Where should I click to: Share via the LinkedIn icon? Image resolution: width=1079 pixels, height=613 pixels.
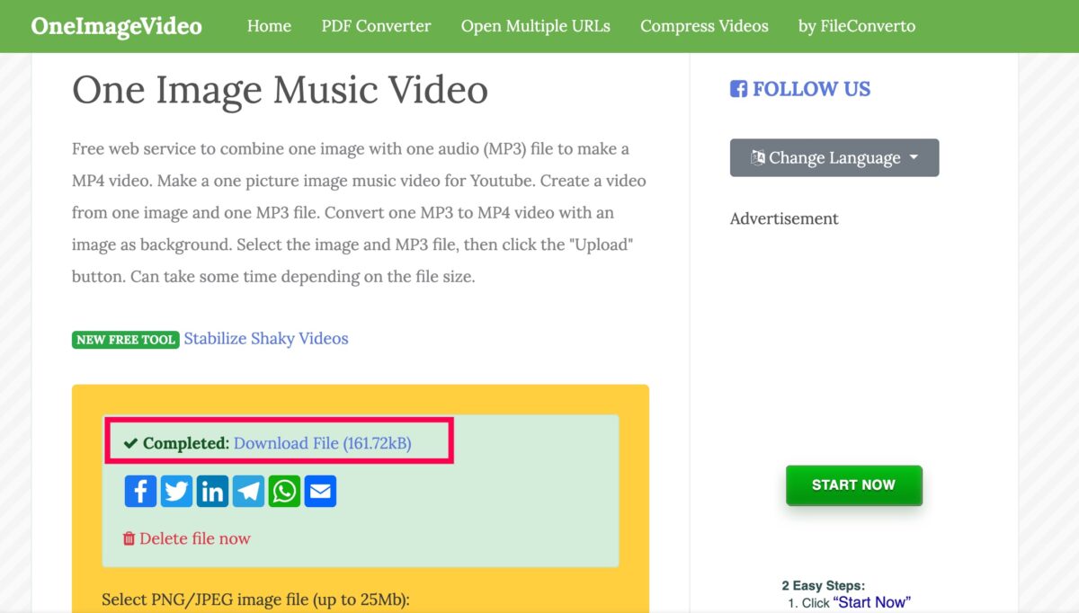pos(213,492)
